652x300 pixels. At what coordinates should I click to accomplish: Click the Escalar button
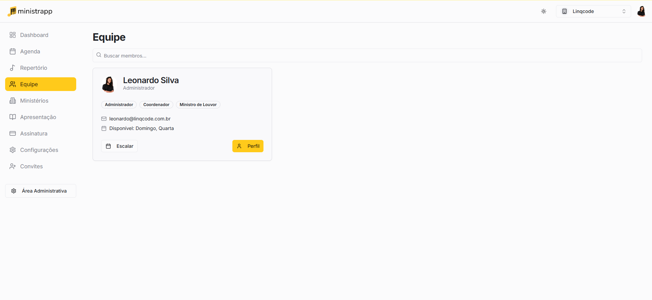[x=119, y=146]
